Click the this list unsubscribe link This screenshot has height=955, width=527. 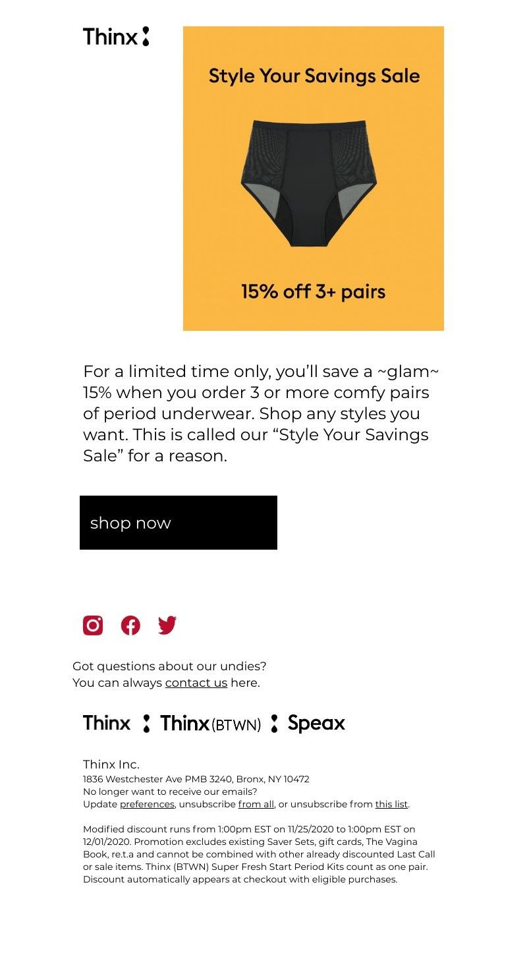391,804
